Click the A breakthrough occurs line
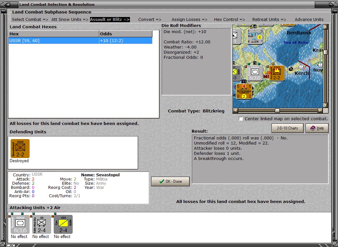 tap(219, 159)
